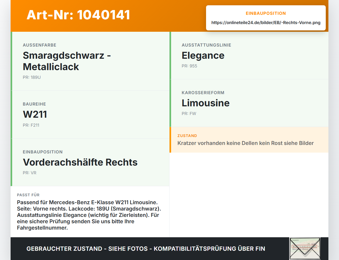Open the Karosserieform Limousine card
This screenshot has width=339, height=260.
point(249,103)
